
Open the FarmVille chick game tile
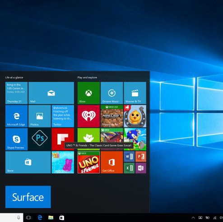click(x=135, y=116)
